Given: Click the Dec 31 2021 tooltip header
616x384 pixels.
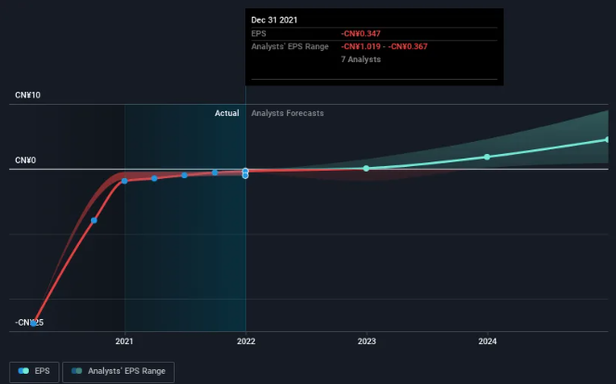Looking at the screenshot, I should click(274, 20).
